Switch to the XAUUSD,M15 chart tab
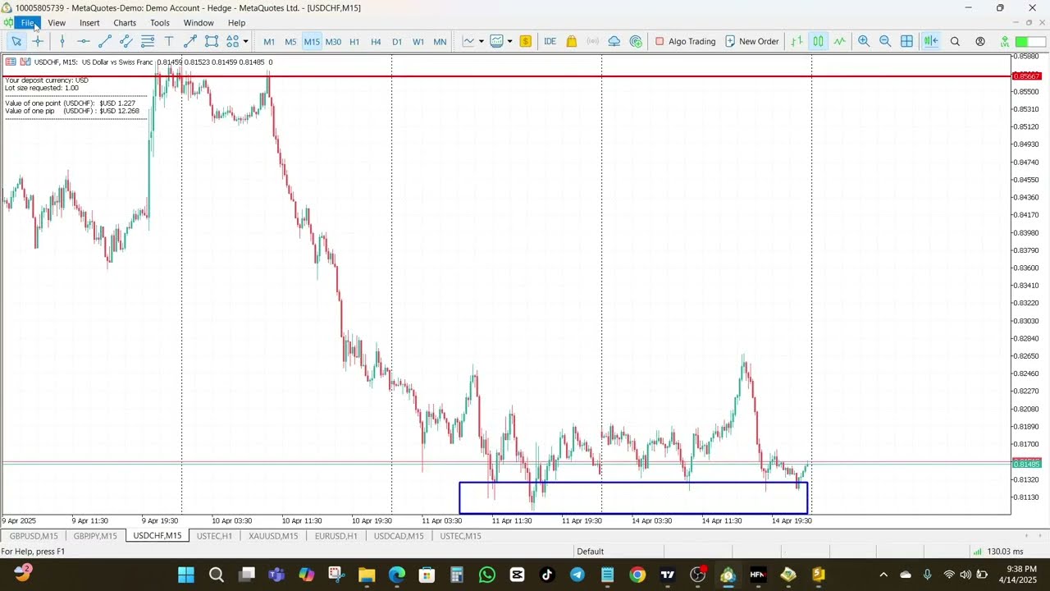Viewport: 1050px width, 591px height. [x=273, y=536]
